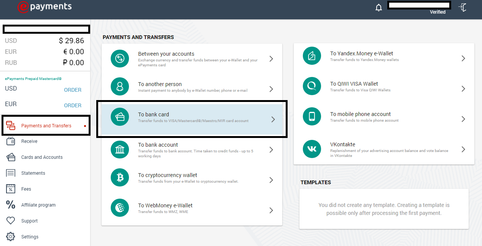This screenshot has width=482, height=246.
Task: Click the Settings gear icon
Action: pos(11,237)
